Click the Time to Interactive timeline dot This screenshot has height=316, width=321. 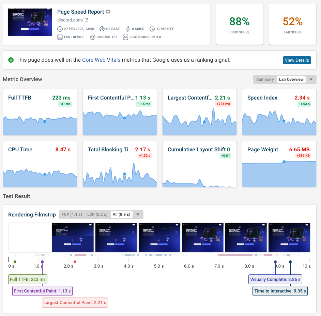(290, 262)
